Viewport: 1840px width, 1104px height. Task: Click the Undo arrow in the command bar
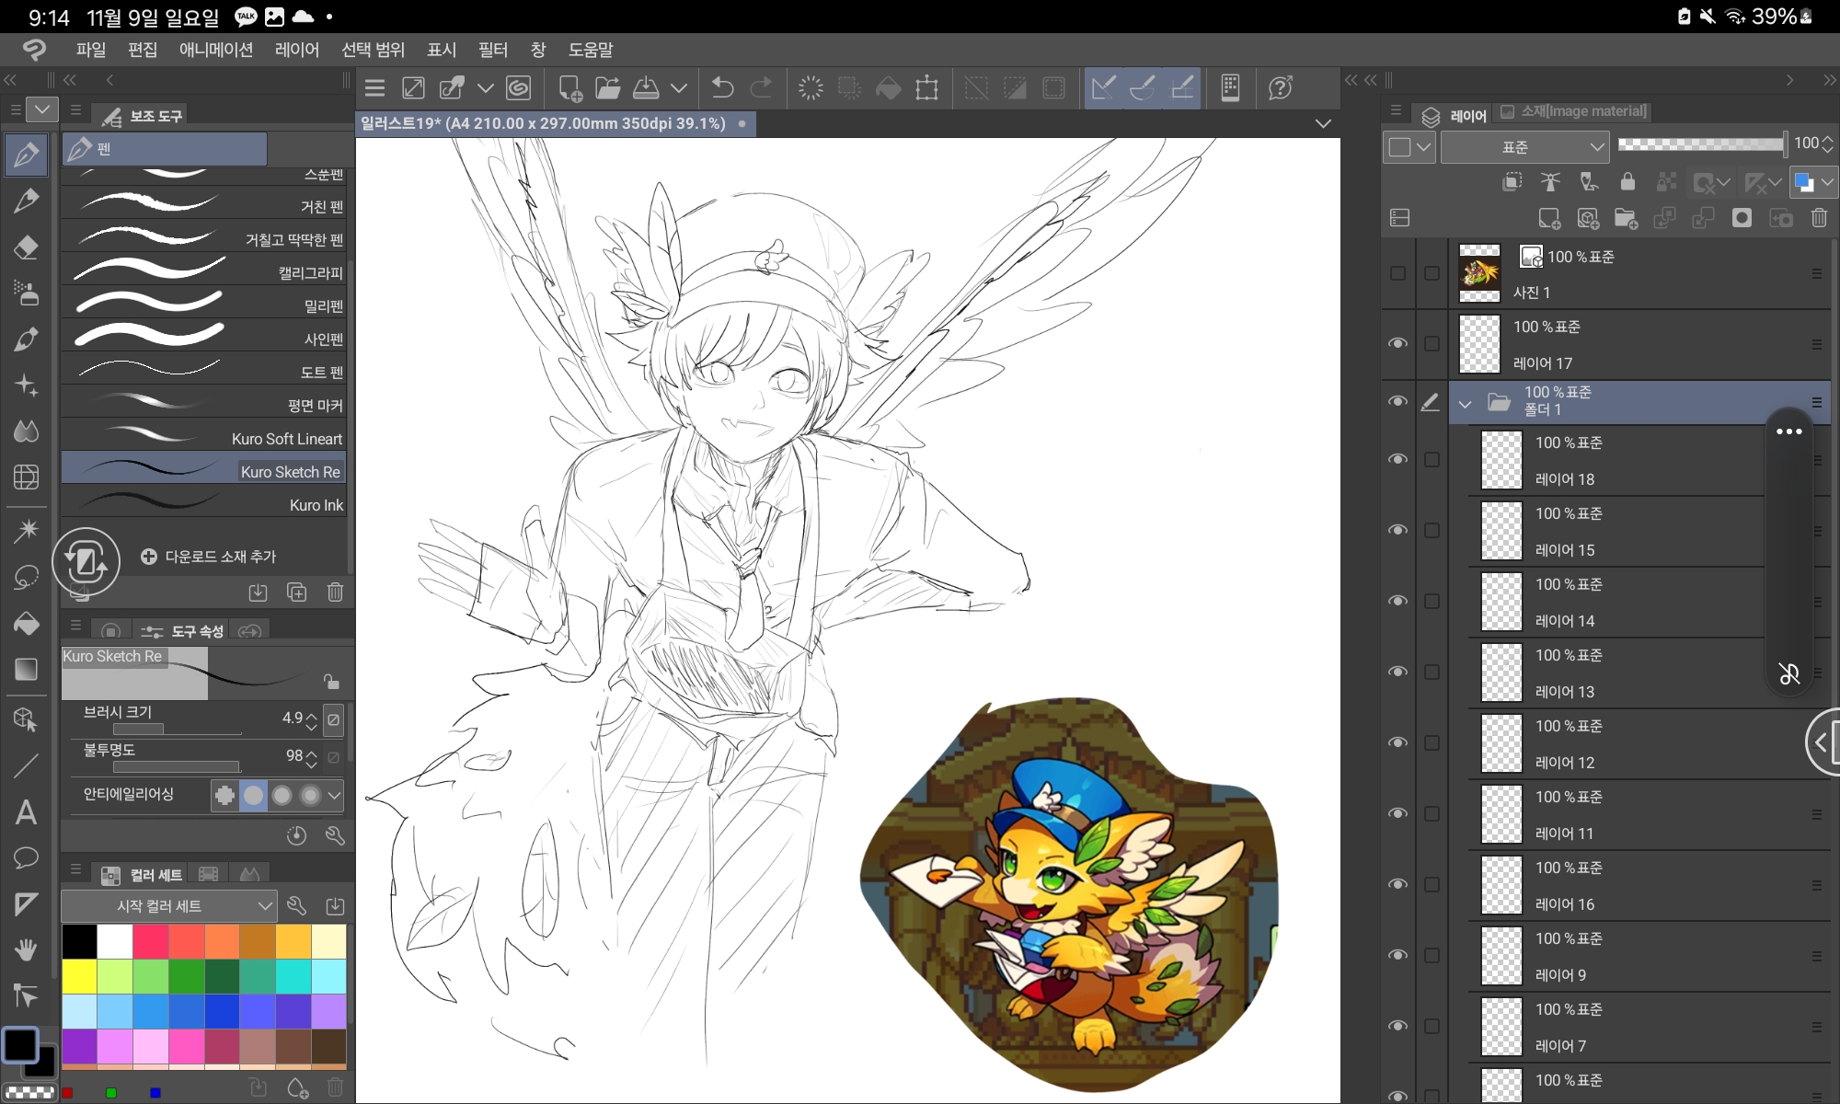click(x=722, y=88)
